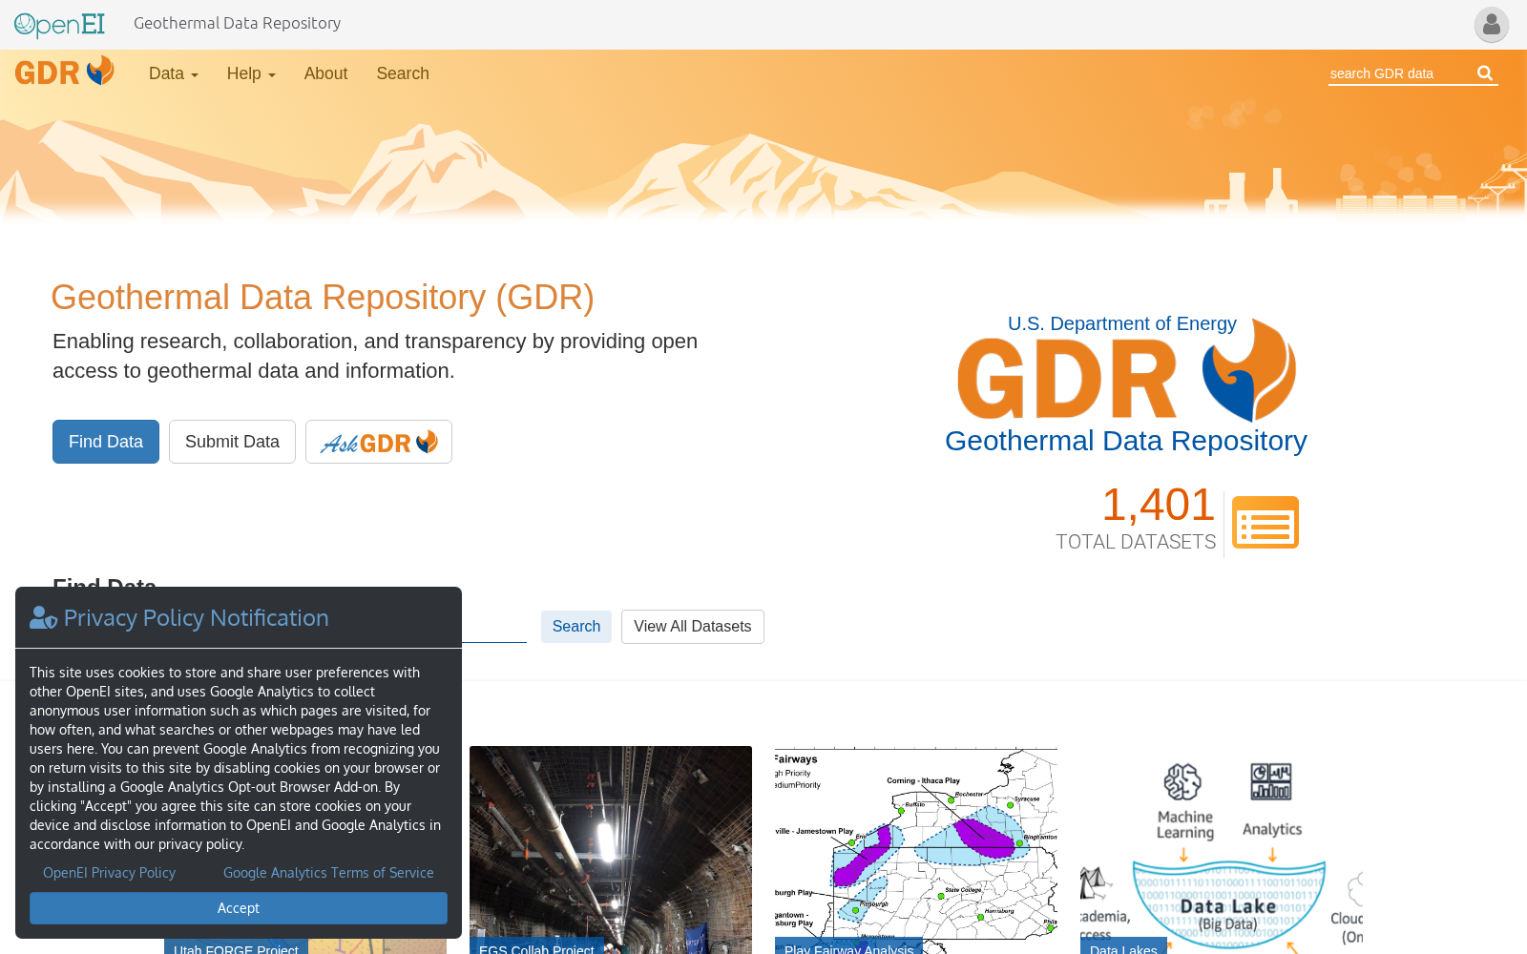Submit search with magnifier icon
This screenshot has width=1527, height=954.
(1485, 73)
